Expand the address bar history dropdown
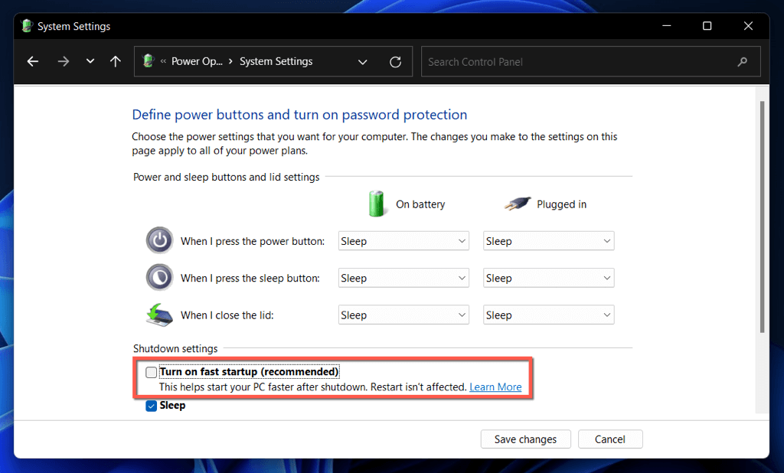784x473 pixels. [x=364, y=62]
